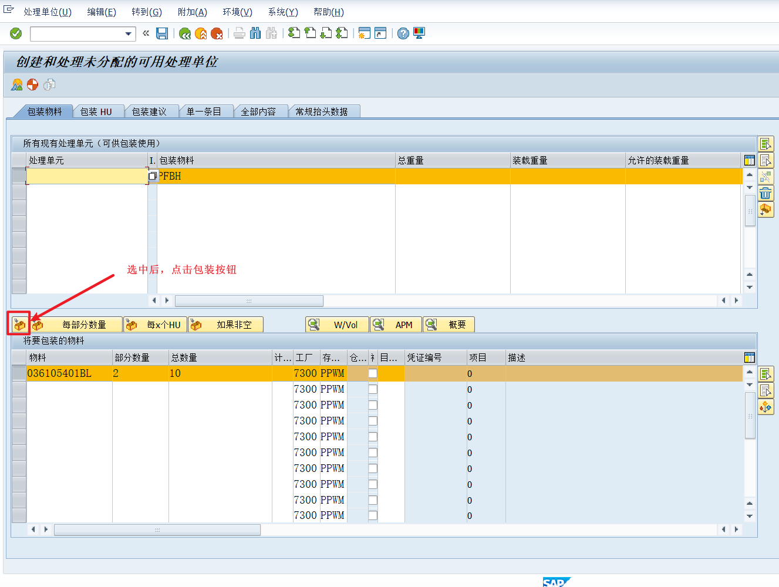This screenshot has width=779, height=587.
Task: Click the empty 处理单元 input cell
Action: point(87,176)
